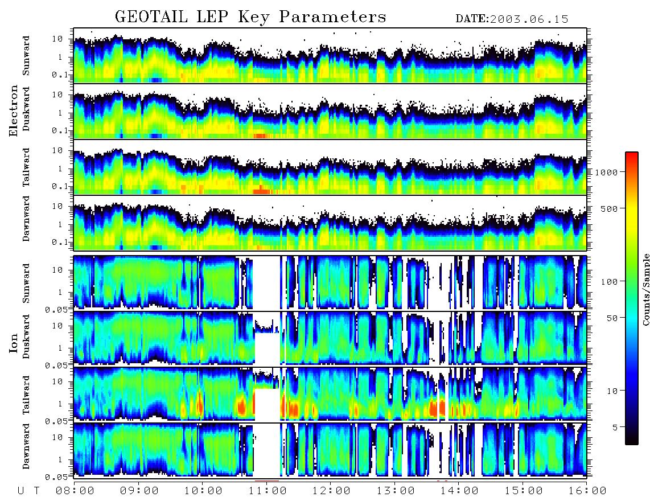This screenshot has height=501, width=650.
Task: Click the 10 tick of Ion Tailward panel
Action: 57,381
